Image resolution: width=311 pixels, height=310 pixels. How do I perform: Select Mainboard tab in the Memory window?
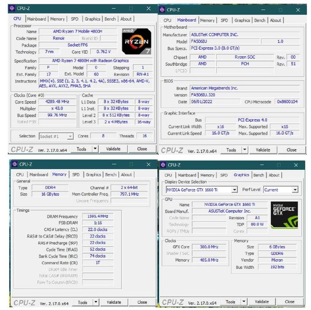(38, 175)
